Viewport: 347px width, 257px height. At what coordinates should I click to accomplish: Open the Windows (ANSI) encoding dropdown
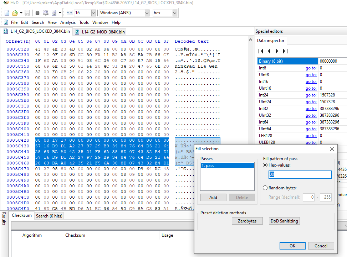tap(147, 13)
